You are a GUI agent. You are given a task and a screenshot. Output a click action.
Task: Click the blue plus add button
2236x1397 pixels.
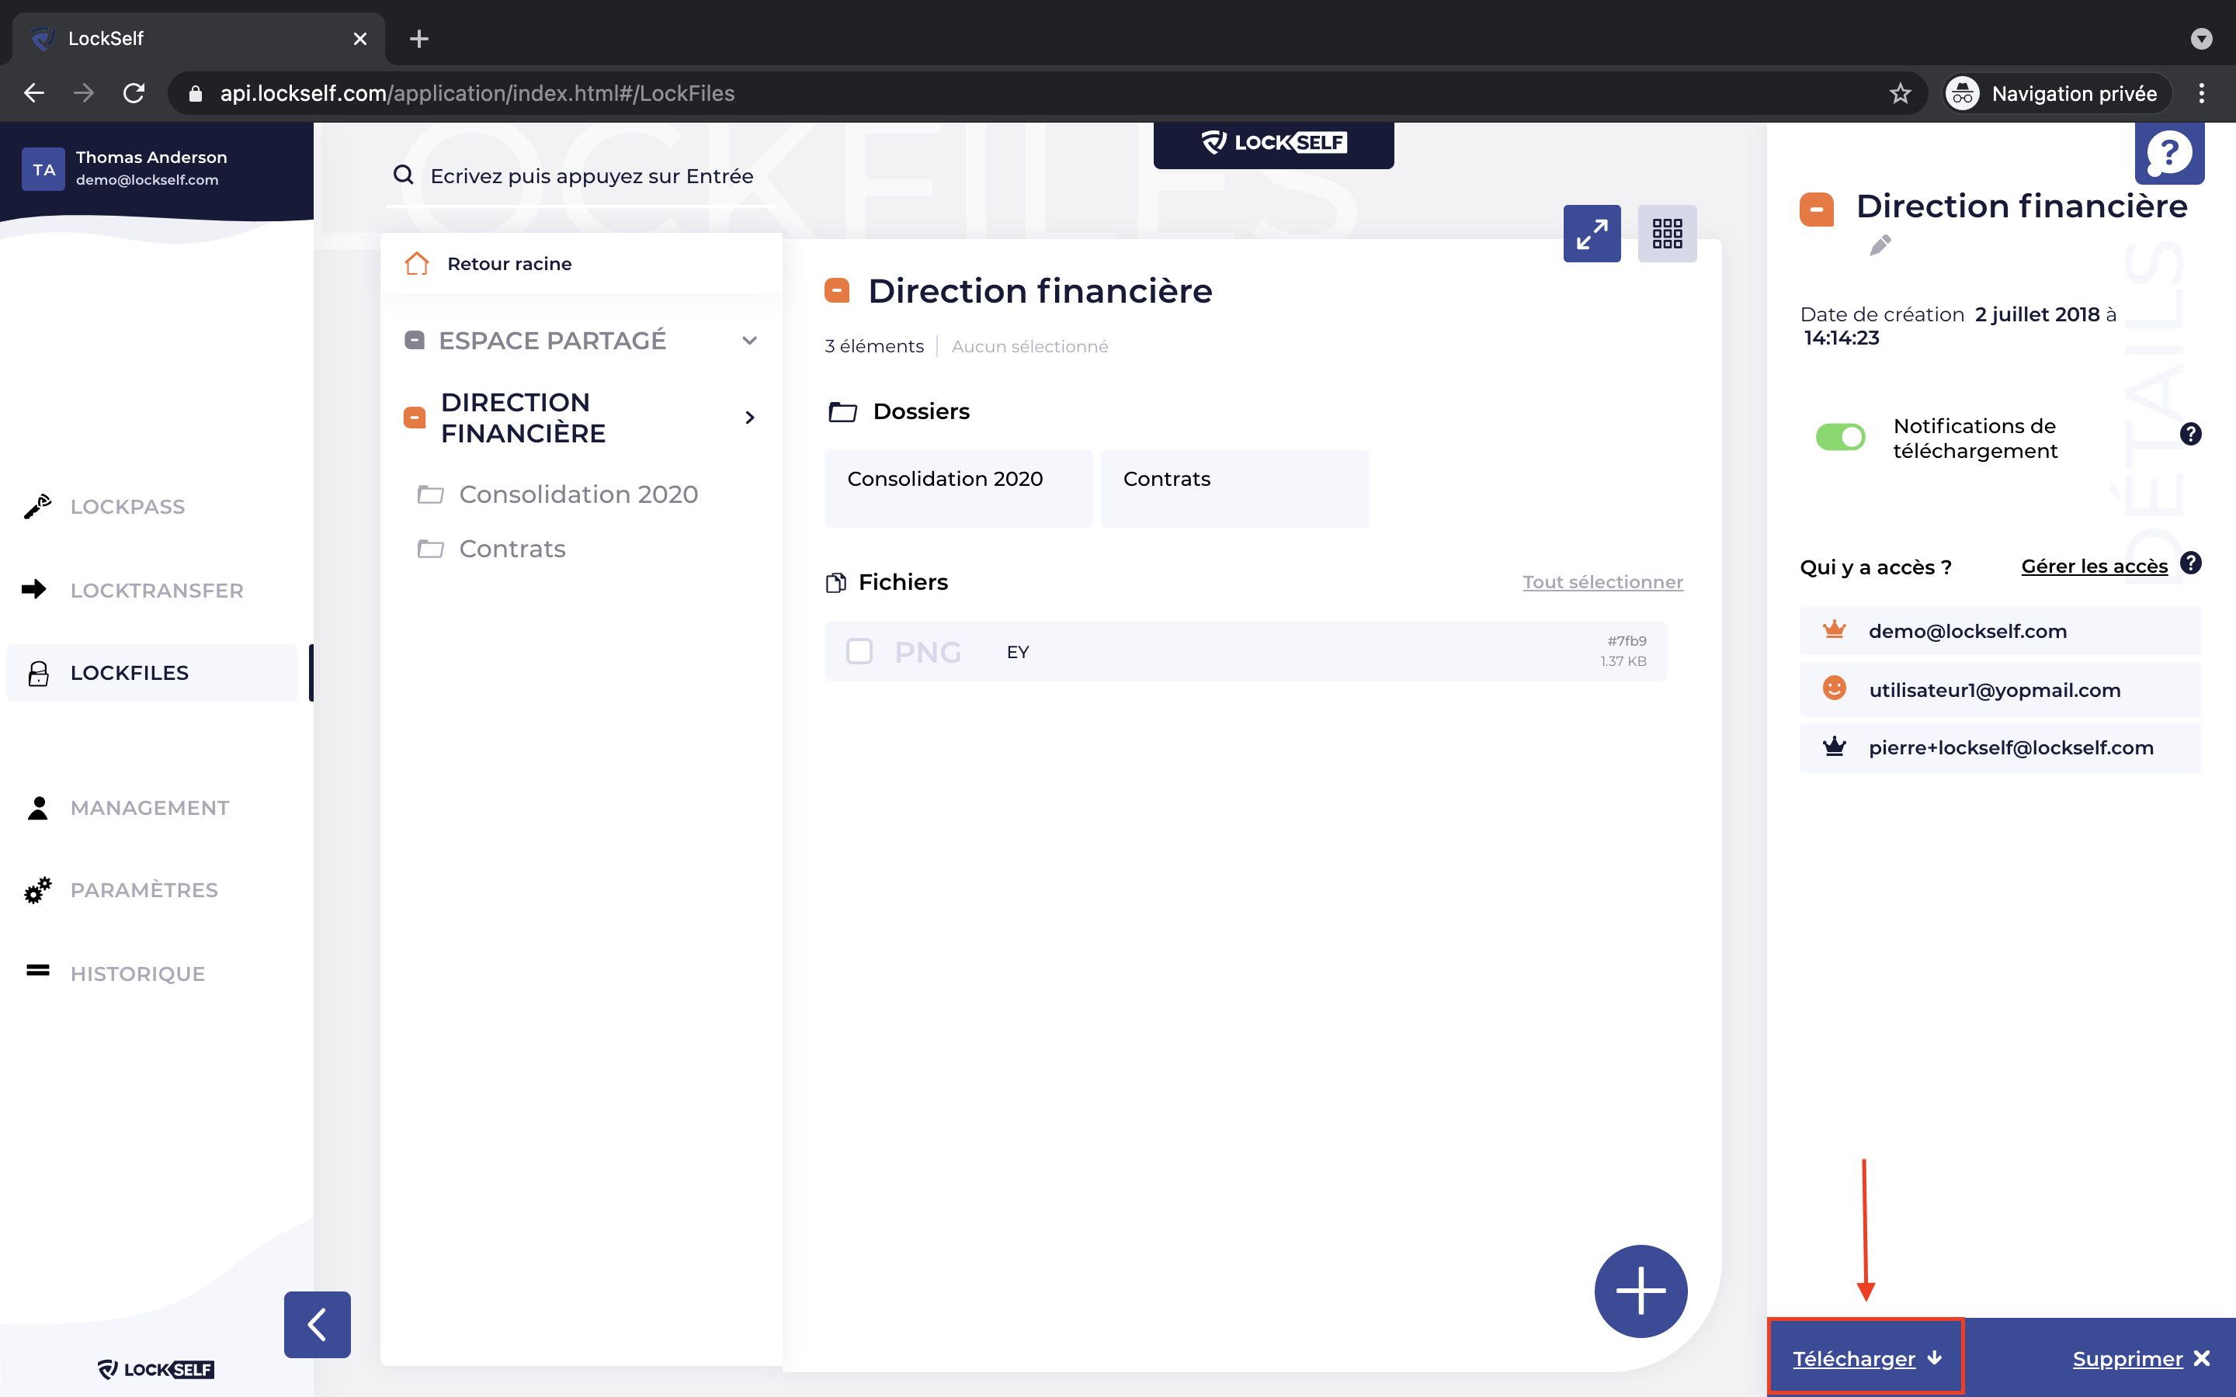click(1640, 1291)
